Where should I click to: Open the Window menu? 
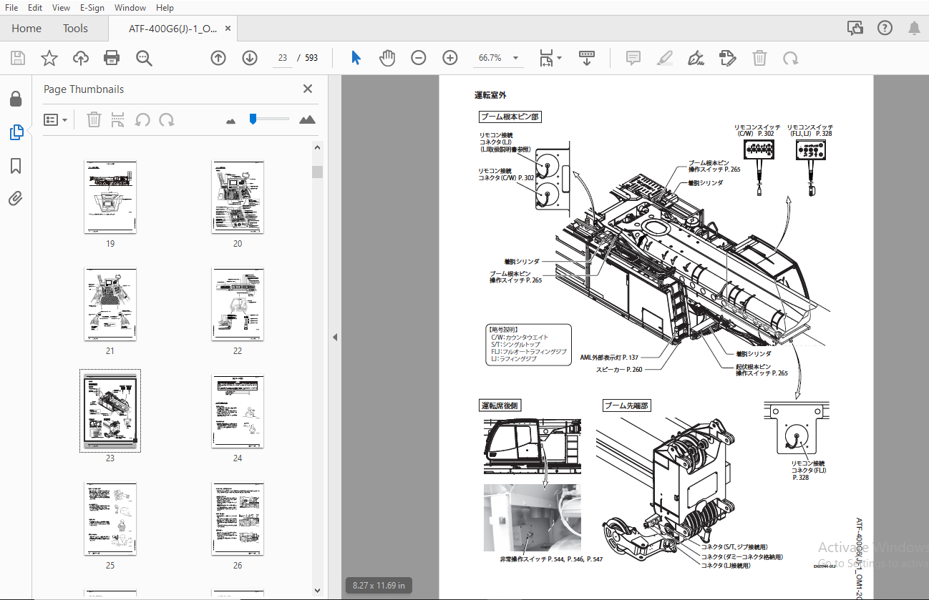pos(130,8)
